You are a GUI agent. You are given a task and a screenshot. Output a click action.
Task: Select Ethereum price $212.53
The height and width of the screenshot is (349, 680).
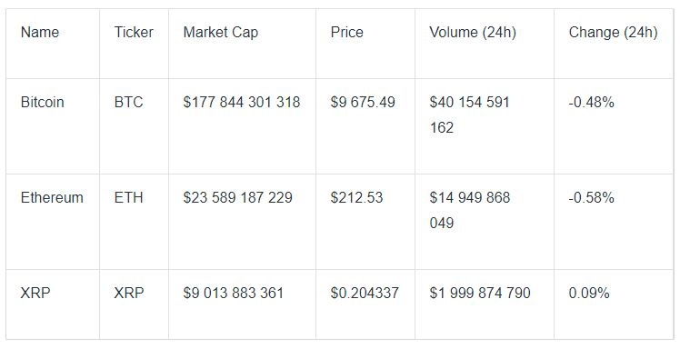[356, 198]
